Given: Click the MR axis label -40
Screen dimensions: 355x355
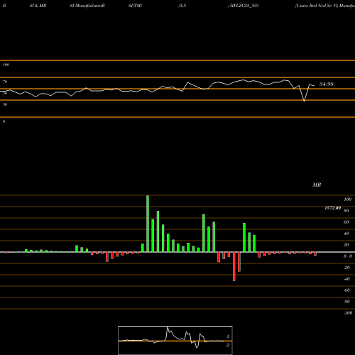Looking at the screenshot, I should (x=346, y=279).
